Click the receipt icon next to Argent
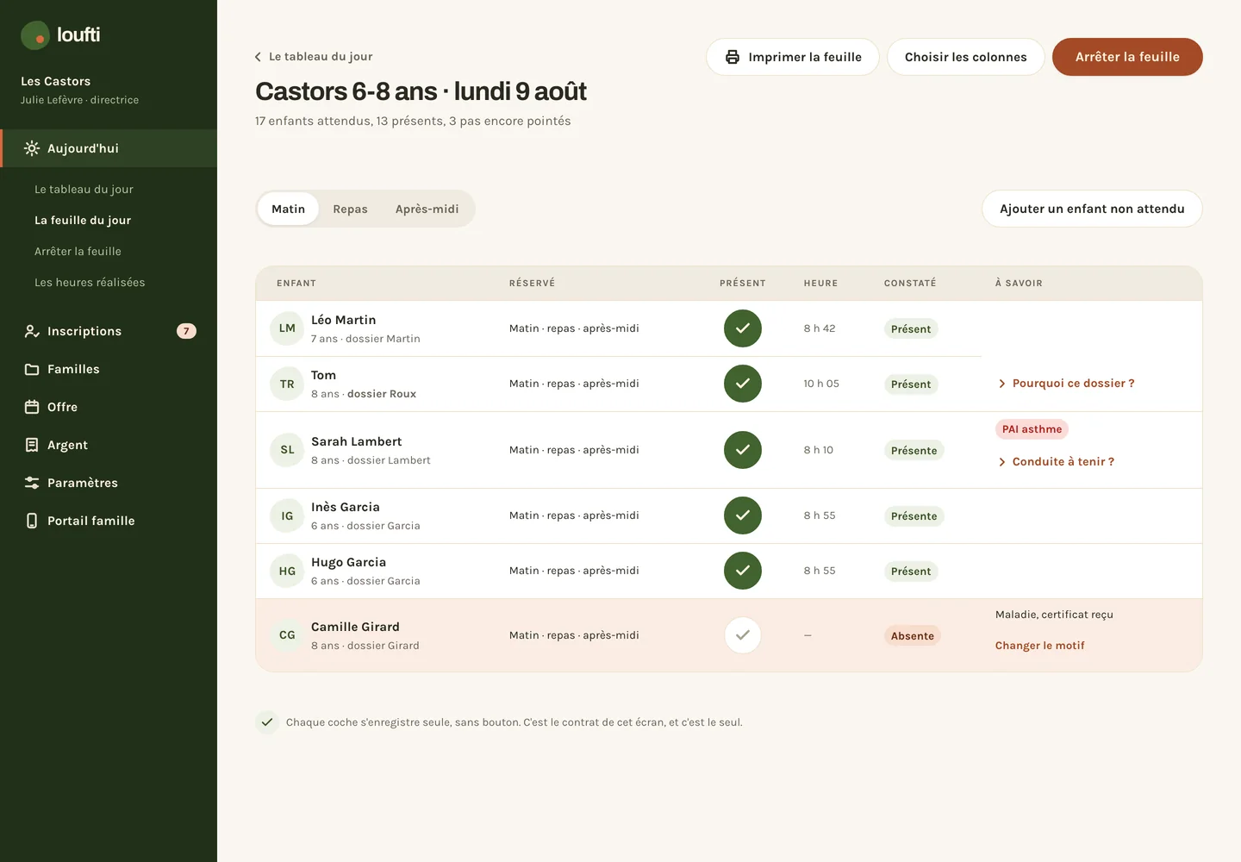The width and height of the screenshot is (1241, 862). 32,445
